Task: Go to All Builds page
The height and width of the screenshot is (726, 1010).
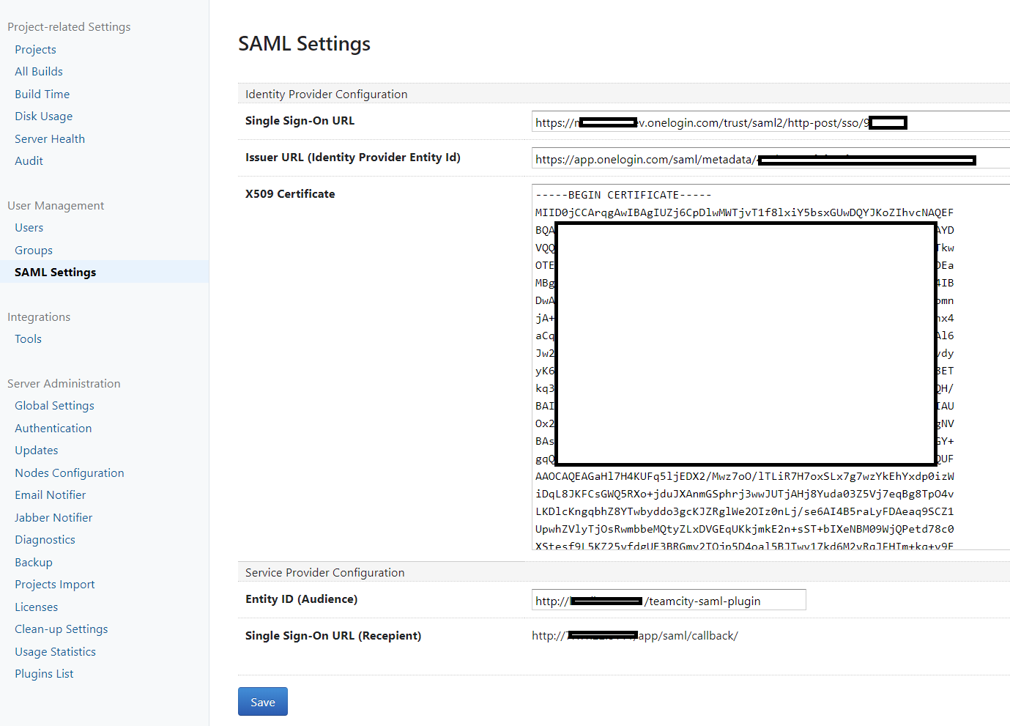Action: pyautogui.click(x=39, y=72)
